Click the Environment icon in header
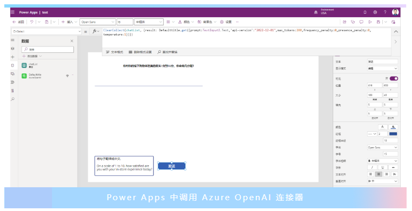 [x=316, y=12]
